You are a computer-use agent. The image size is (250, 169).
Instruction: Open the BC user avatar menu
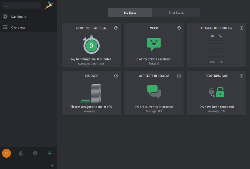(6, 153)
